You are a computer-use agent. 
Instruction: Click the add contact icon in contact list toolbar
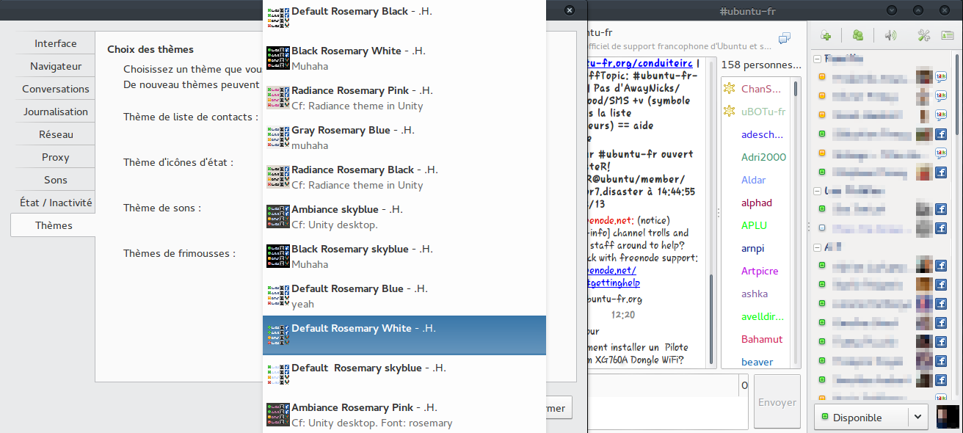[826, 35]
